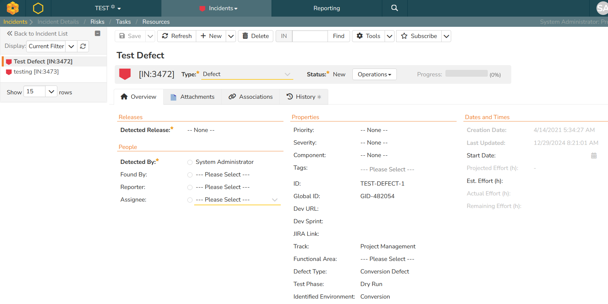Click the incident ID find input field

[x=310, y=36]
